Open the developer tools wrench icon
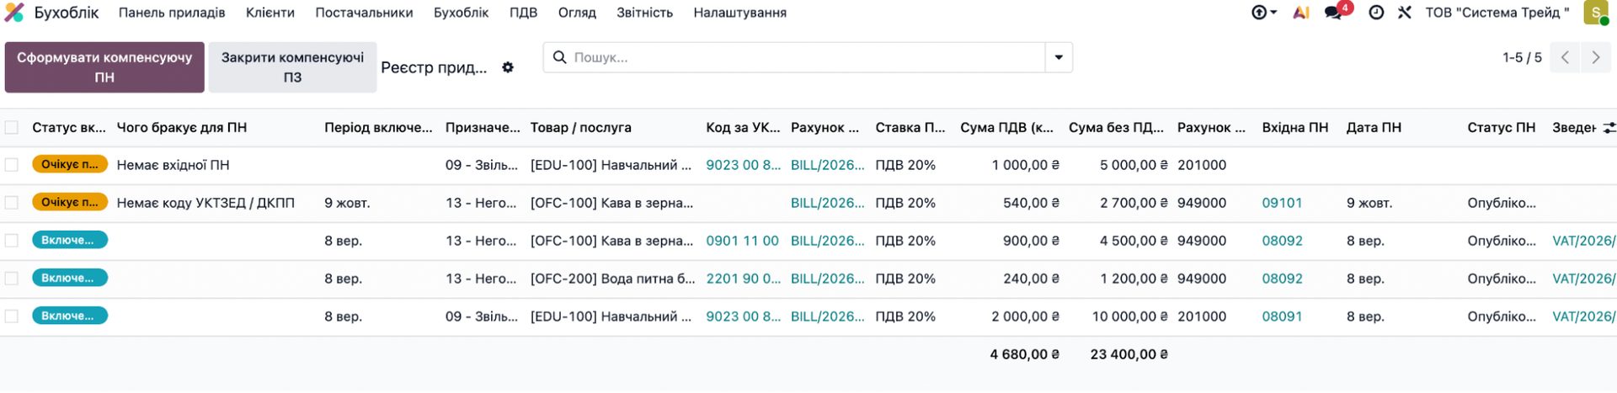Screen dimensions: 1617x393 1405,13
